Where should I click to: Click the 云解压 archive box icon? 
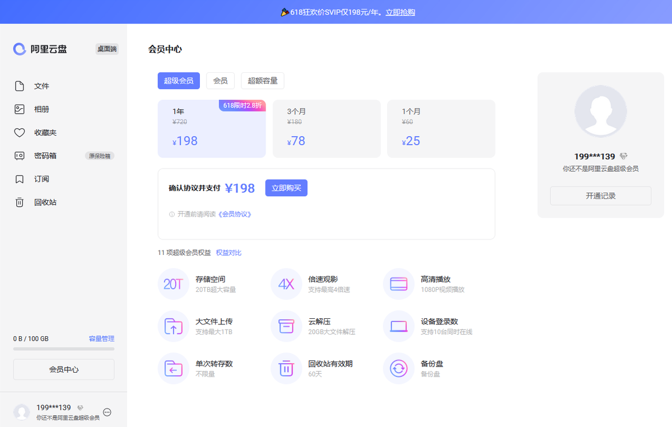pos(286,326)
